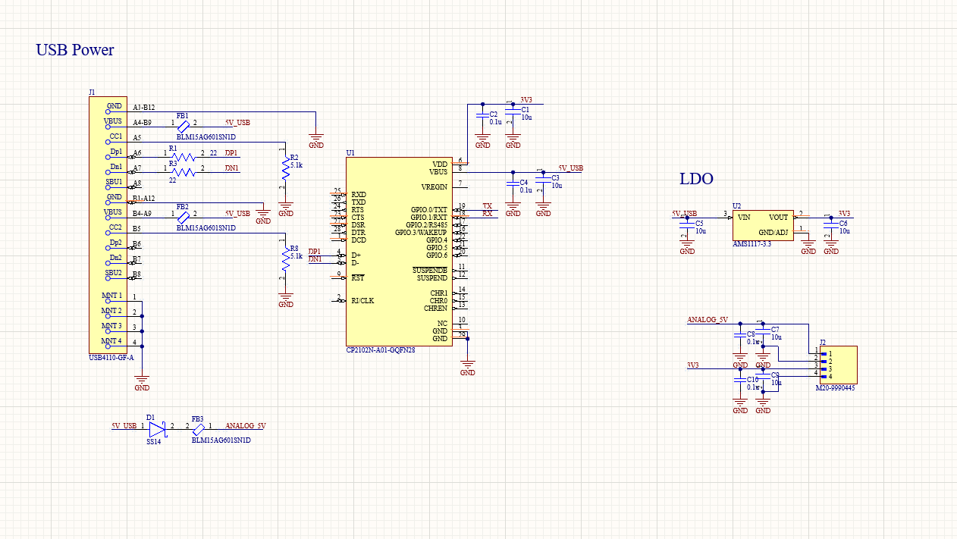Screen dimensions: 957x539
Task: Click the "MNT 1" pin label on J1
Action: [x=112, y=296]
